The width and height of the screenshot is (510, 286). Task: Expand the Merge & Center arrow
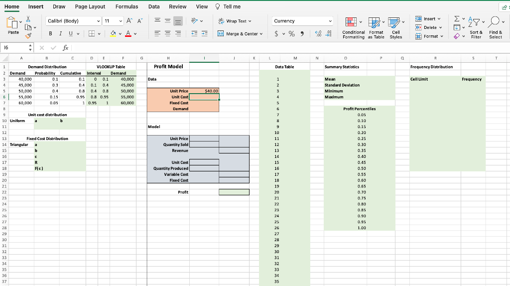261,34
